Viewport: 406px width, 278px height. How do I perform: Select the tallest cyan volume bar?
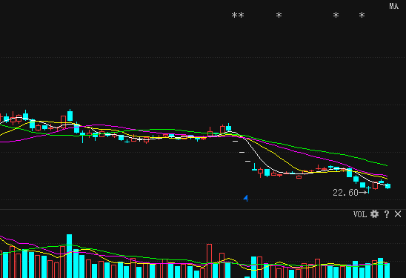70,256
